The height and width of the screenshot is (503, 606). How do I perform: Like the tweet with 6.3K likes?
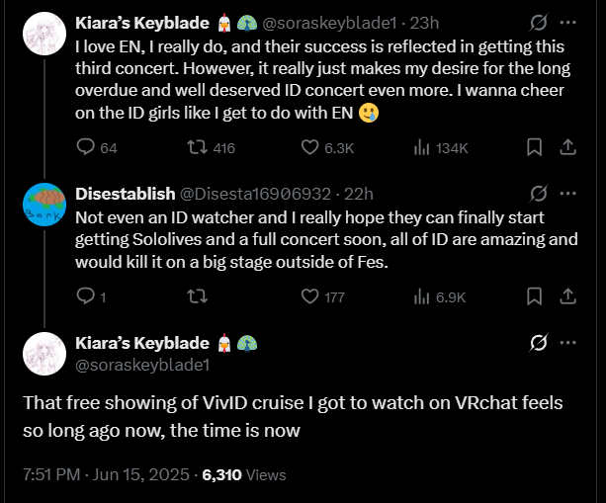[x=310, y=147]
